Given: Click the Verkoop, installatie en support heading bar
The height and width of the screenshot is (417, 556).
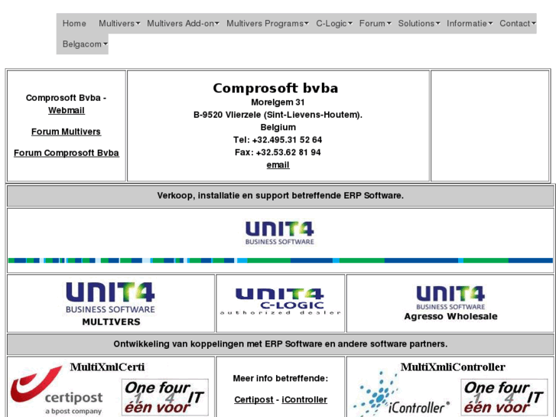Looking at the screenshot, I should click(x=281, y=196).
